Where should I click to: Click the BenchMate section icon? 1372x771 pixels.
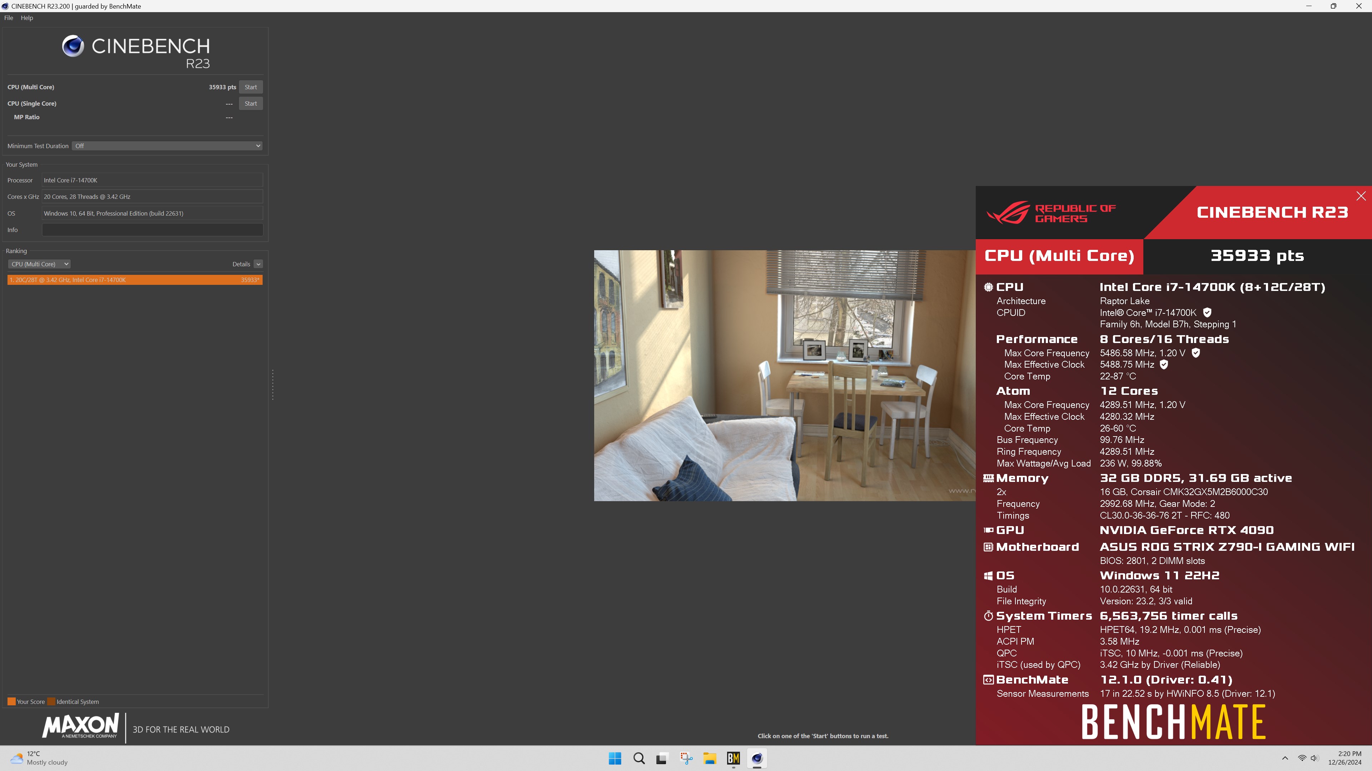pyautogui.click(x=989, y=680)
